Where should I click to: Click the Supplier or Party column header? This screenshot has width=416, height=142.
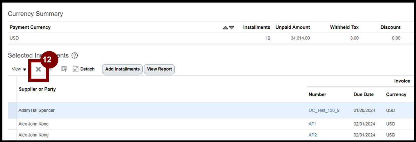(x=37, y=89)
